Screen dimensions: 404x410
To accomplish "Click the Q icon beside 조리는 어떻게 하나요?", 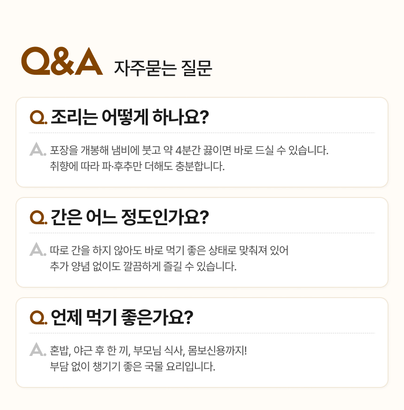I will click(38, 117).
